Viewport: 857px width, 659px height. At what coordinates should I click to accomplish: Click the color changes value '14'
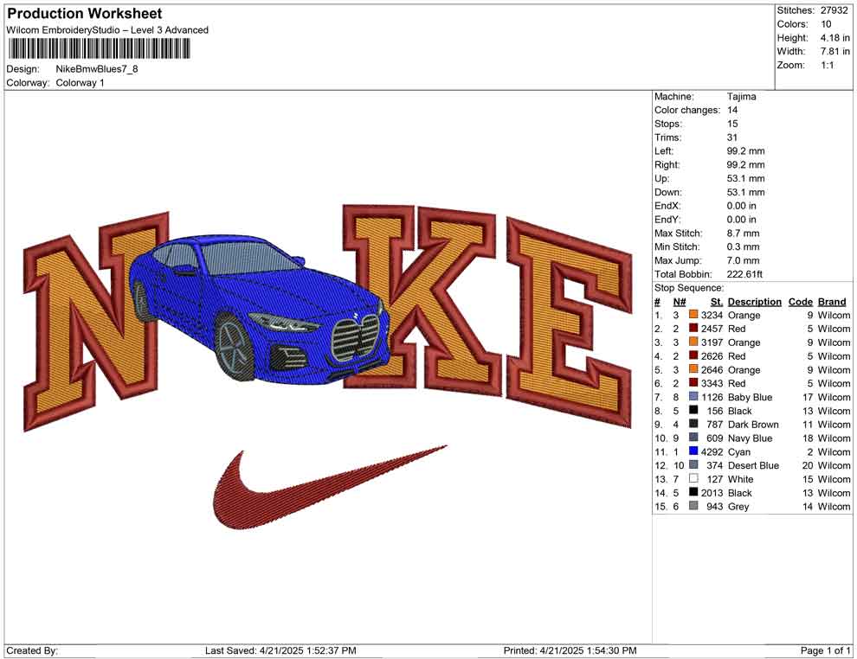pyautogui.click(x=732, y=110)
